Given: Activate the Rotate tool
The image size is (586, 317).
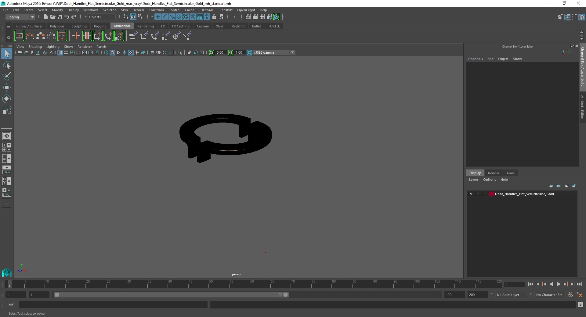Looking at the screenshot, I should coord(7,99).
